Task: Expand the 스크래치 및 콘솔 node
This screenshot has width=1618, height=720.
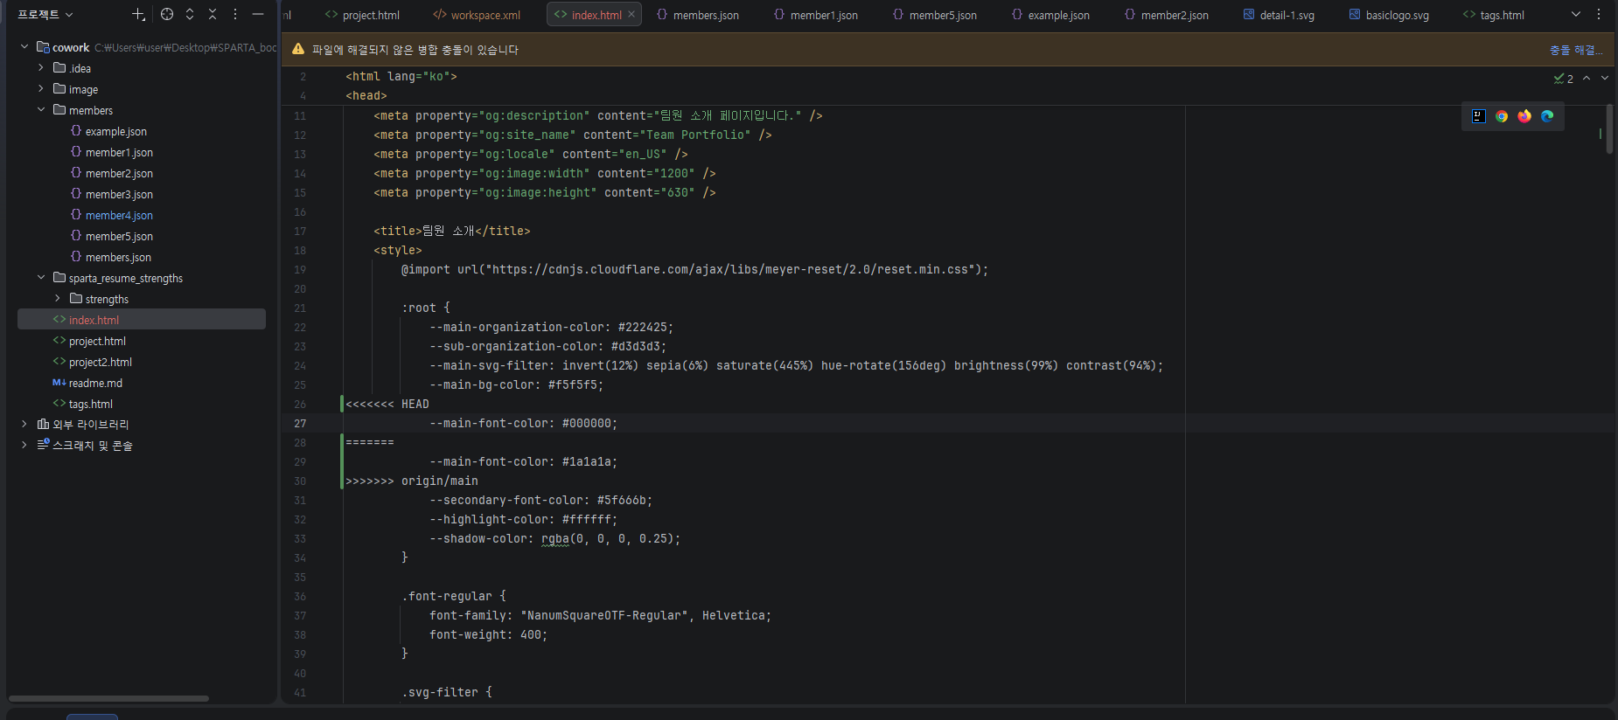Action: pos(24,445)
